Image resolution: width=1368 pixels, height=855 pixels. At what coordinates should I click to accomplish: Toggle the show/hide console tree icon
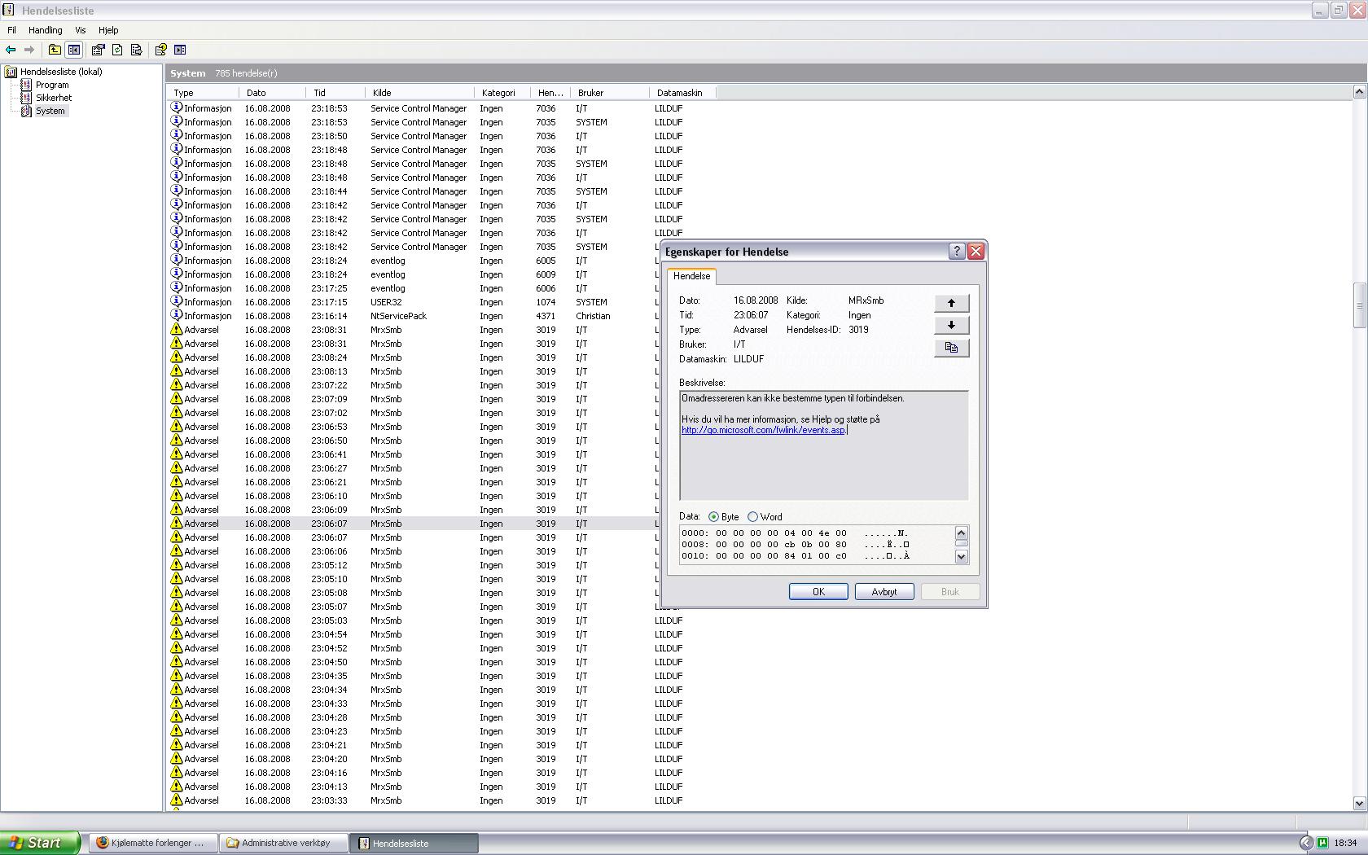pyautogui.click(x=74, y=50)
